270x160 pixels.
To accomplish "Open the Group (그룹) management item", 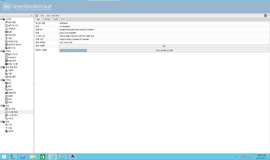I will [8, 74].
